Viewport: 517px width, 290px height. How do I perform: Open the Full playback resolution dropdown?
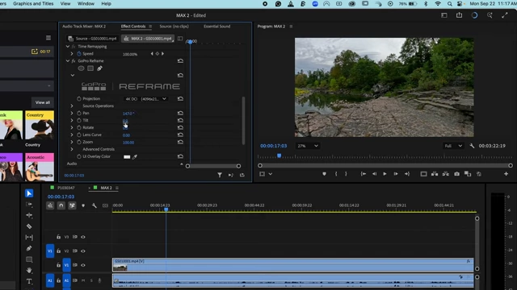(x=453, y=146)
